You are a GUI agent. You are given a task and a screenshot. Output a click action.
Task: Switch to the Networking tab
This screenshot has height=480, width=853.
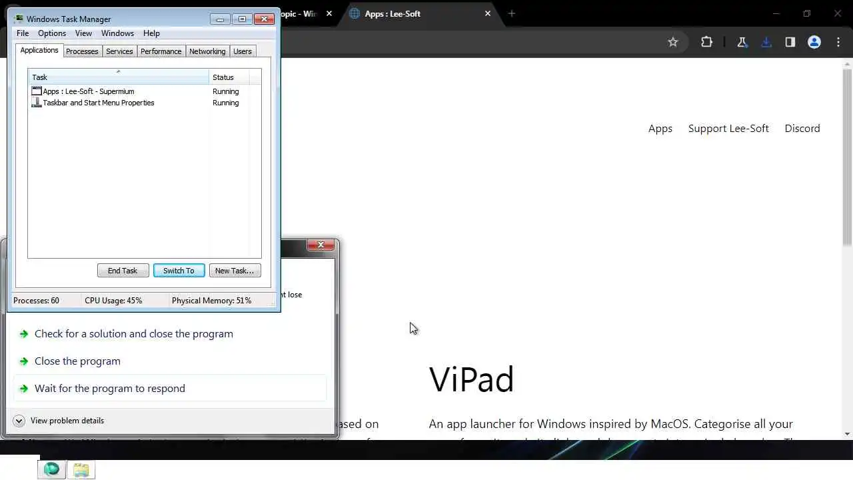click(x=207, y=51)
